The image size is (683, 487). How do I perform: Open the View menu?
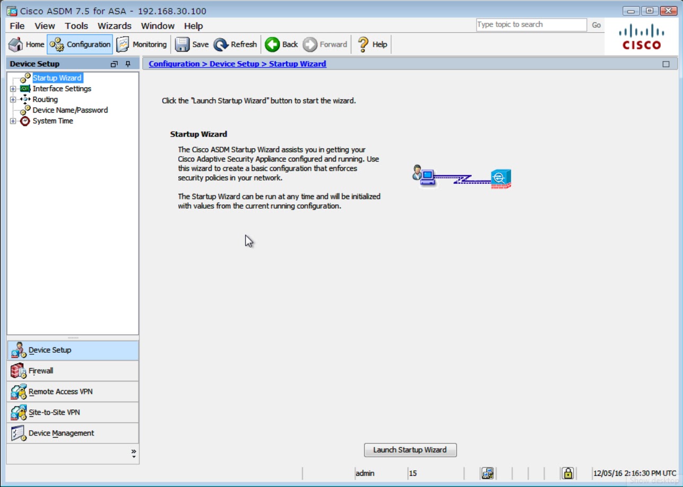pos(45,26)
